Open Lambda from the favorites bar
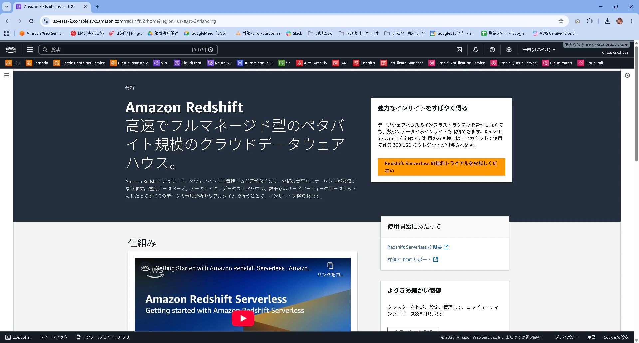This screenshot has height=343, width=639. 37,63
